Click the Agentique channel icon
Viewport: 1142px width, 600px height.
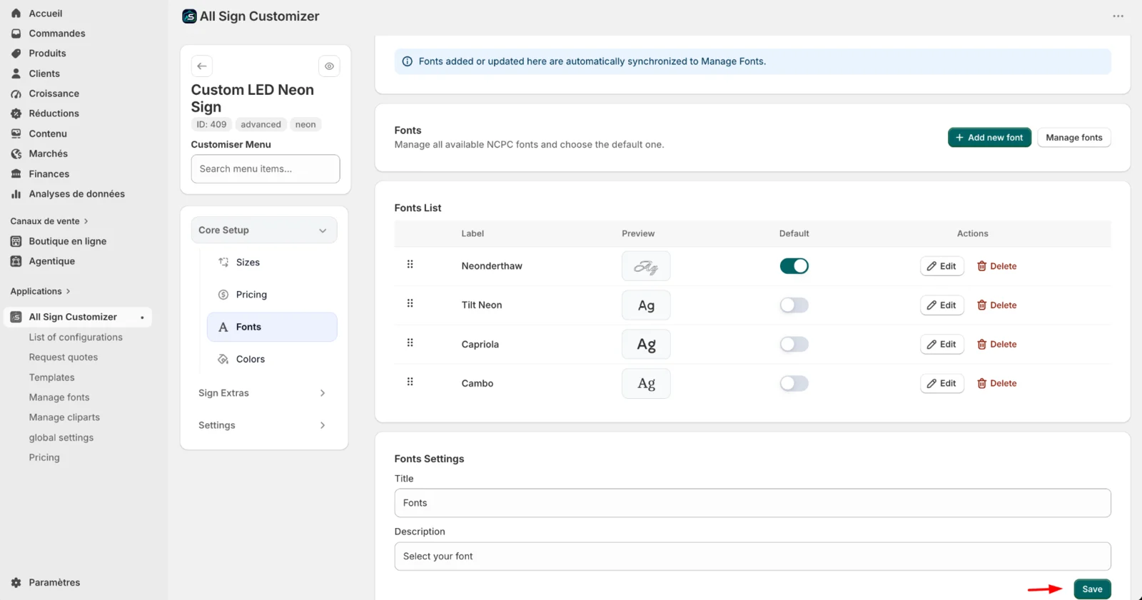pyautogui.click(x=16, y=261)
